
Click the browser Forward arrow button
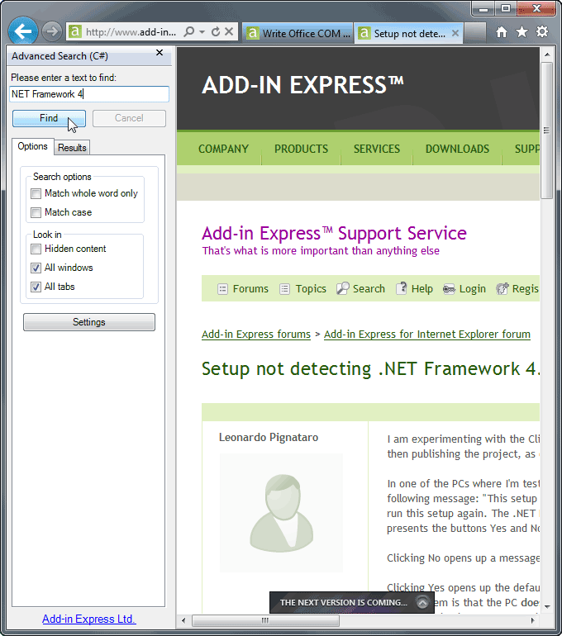click(x=52, y=31)
